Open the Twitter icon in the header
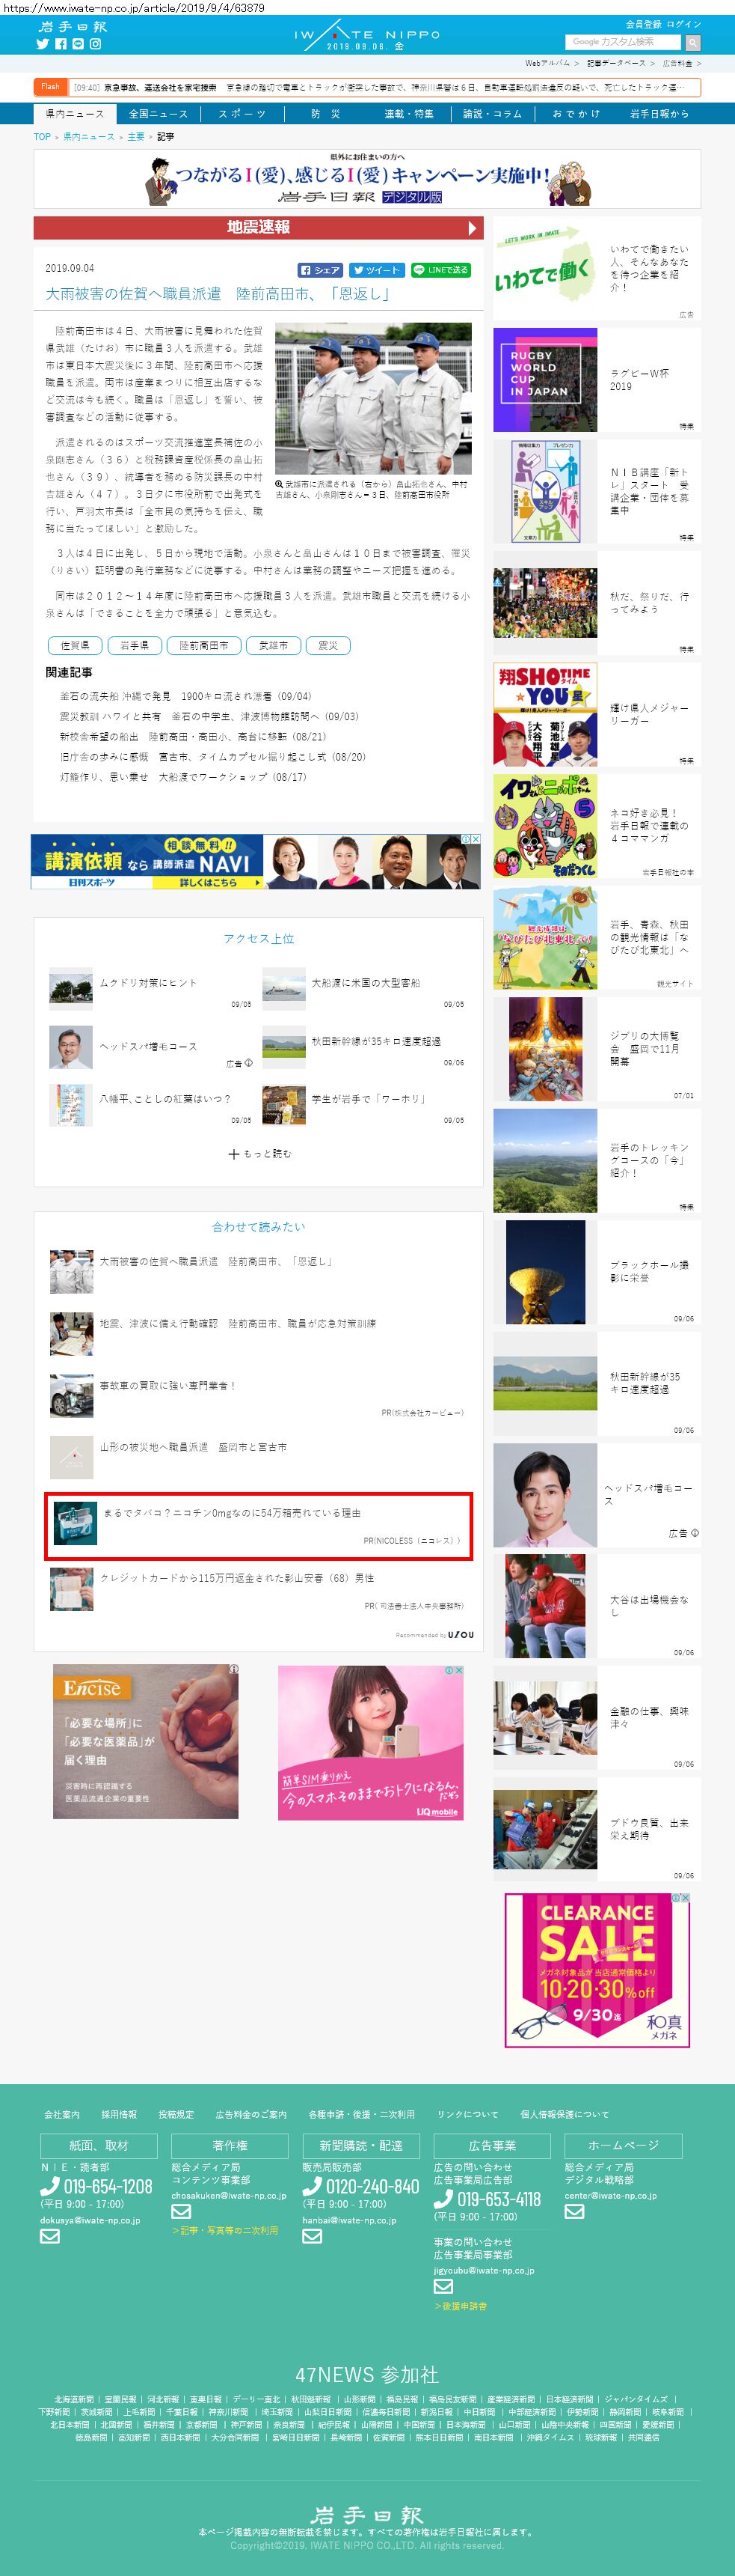The height and width of the screenshot is (2576, 735). 43,44
